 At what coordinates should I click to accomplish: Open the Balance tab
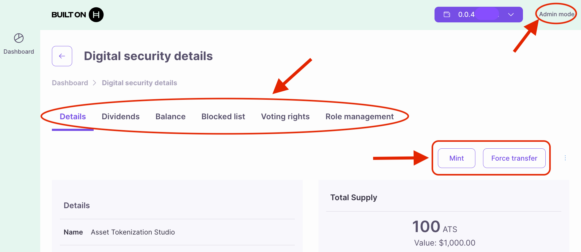[x=170, y=116]
